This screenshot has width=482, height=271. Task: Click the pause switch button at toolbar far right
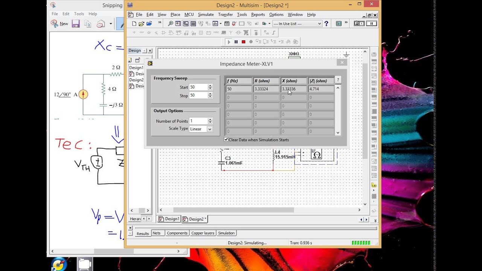pyautogui.click(x=372, y=24)
